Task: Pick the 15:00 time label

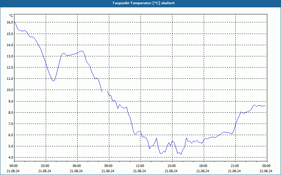Action: click(171, 166)
